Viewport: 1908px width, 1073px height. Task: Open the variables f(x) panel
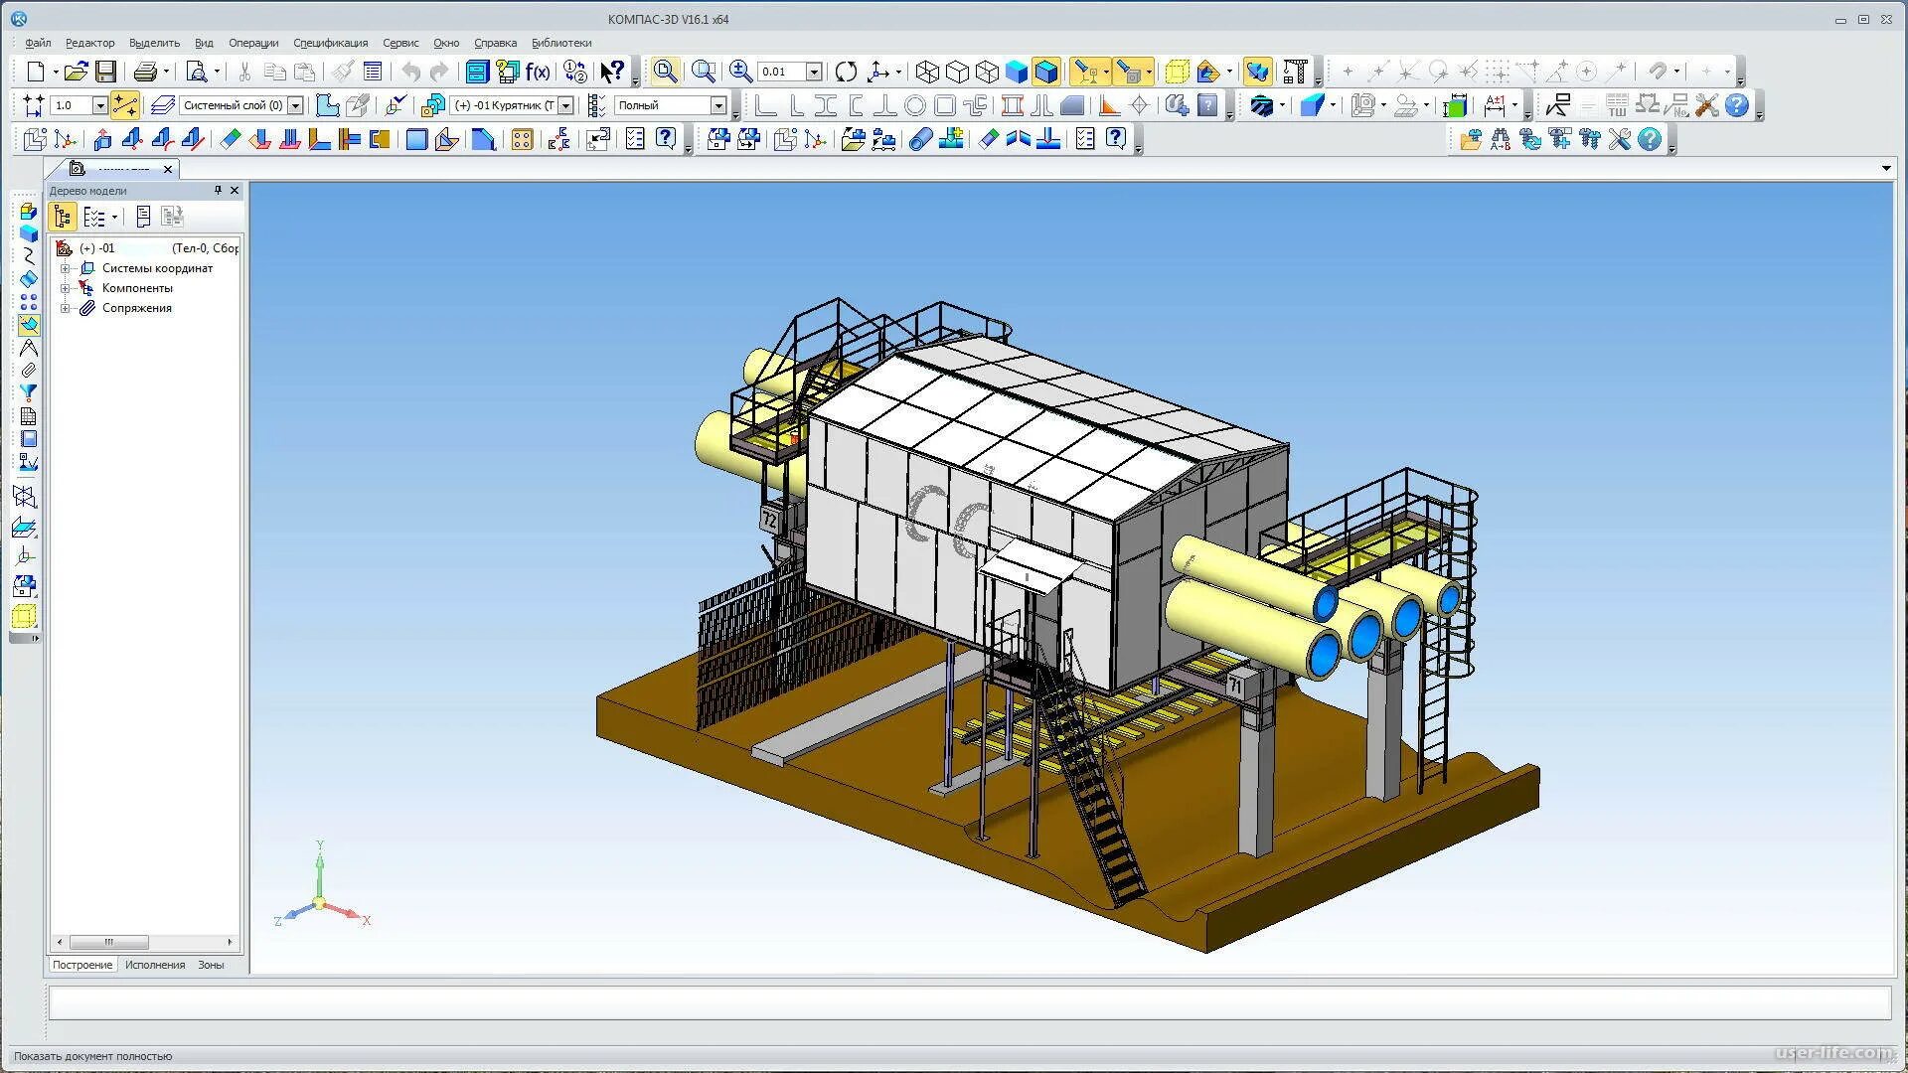click(538, 72)
